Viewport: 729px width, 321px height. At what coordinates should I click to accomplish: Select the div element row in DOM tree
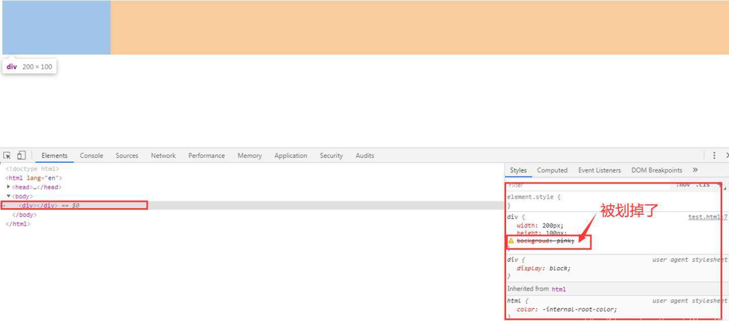coord(252,205)
